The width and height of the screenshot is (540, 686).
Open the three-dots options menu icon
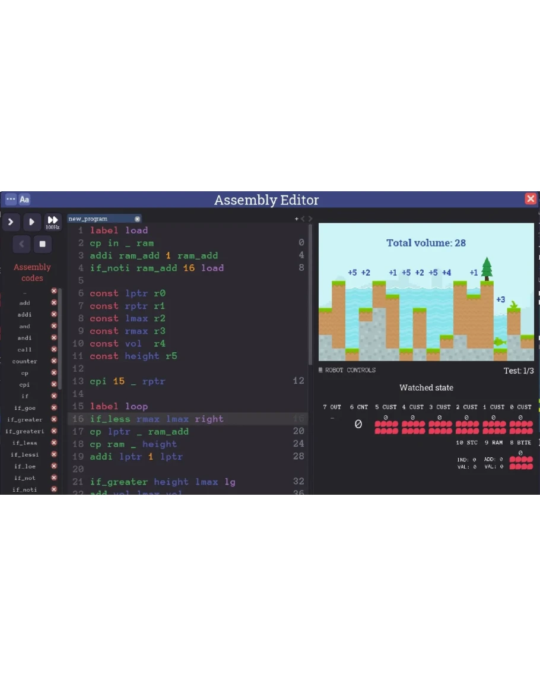[x=11, y=200]
